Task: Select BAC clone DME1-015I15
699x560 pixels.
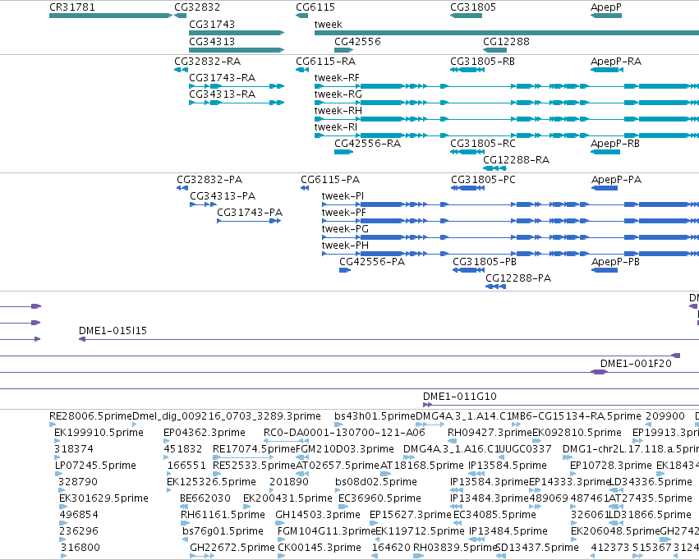Action: click(389, 339)
